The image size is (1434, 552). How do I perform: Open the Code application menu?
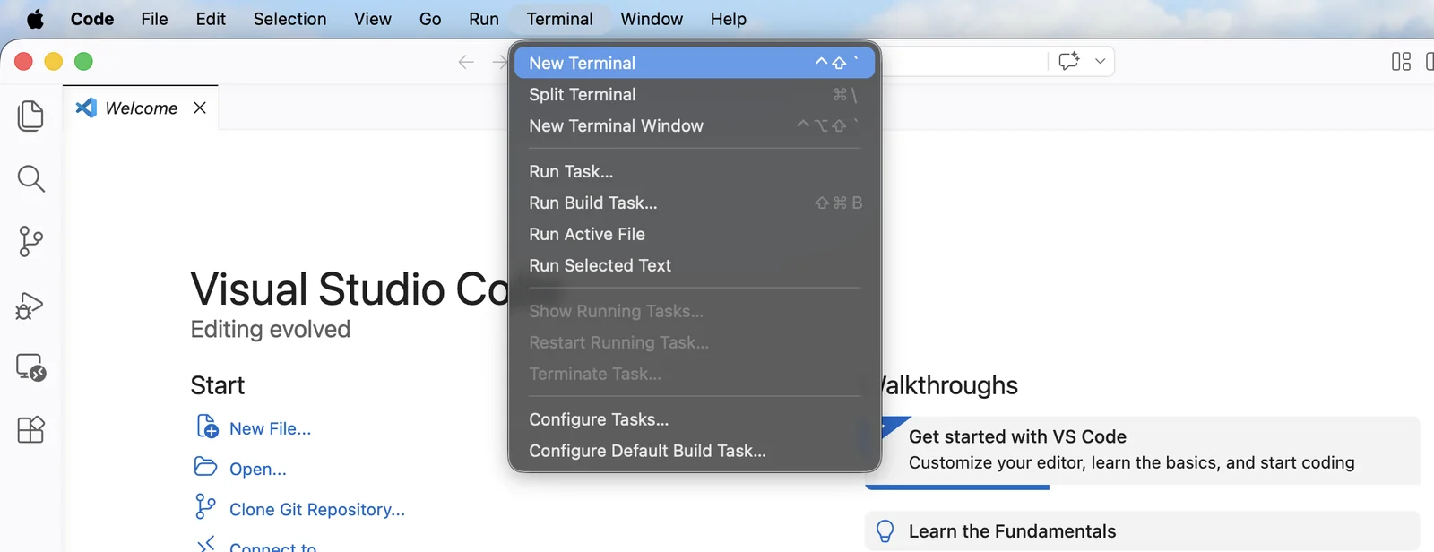(92, 19)
